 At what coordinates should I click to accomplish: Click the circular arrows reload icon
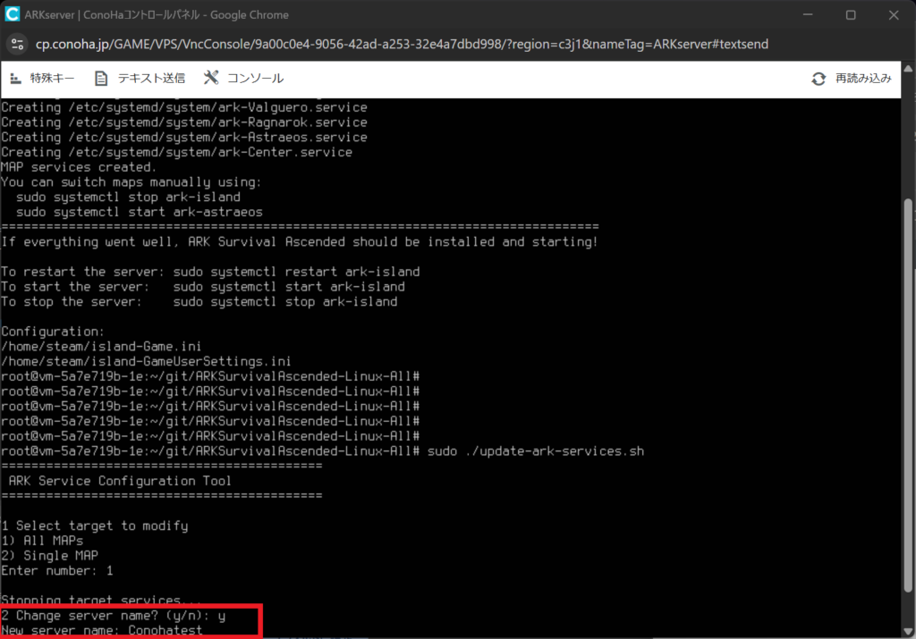[x=818, y=79]
